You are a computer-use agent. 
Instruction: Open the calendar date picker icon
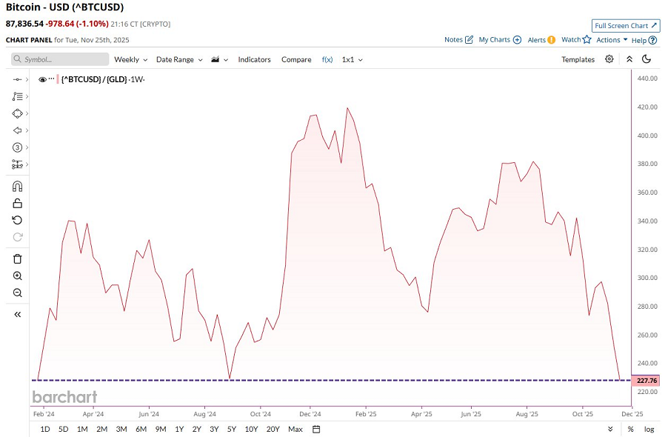(x=316, y=429)
